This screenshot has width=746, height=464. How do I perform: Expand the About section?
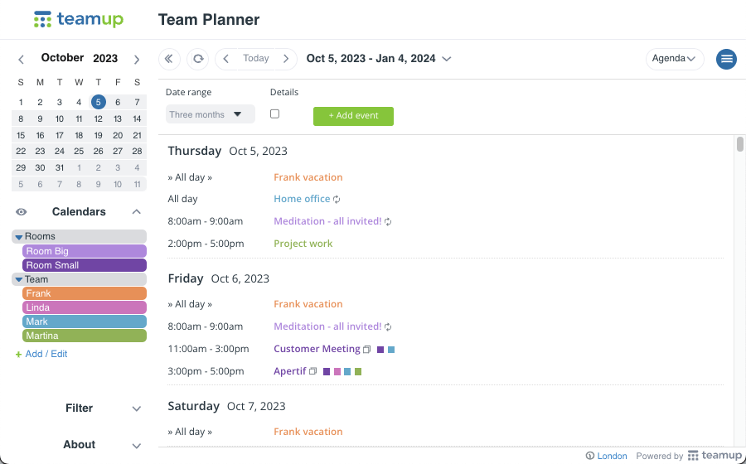(x=137, y=446)
